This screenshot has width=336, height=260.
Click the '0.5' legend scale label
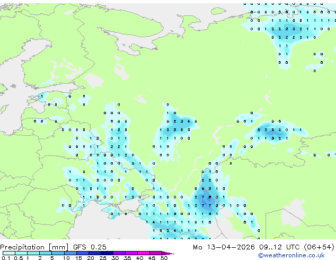(x=19, y=258)
